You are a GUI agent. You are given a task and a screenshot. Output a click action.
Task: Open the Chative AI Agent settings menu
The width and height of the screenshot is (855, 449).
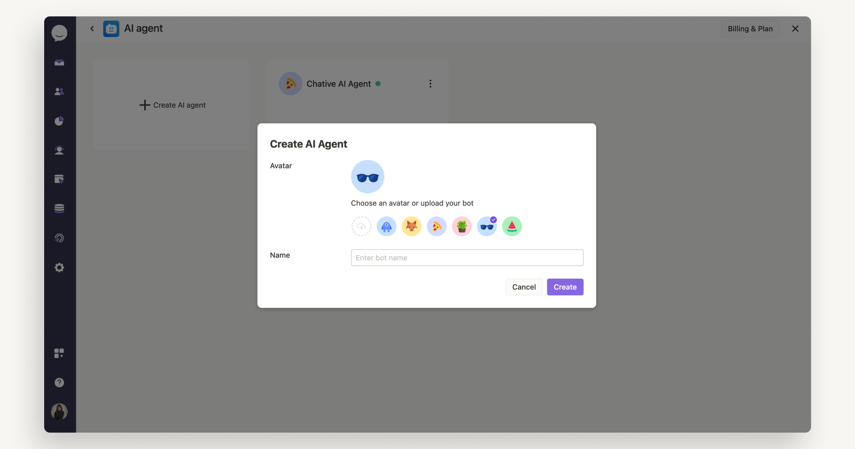pos(430,84)
